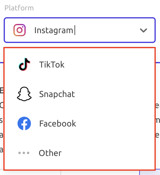Select TikTok from the platform list

[80, 64]
